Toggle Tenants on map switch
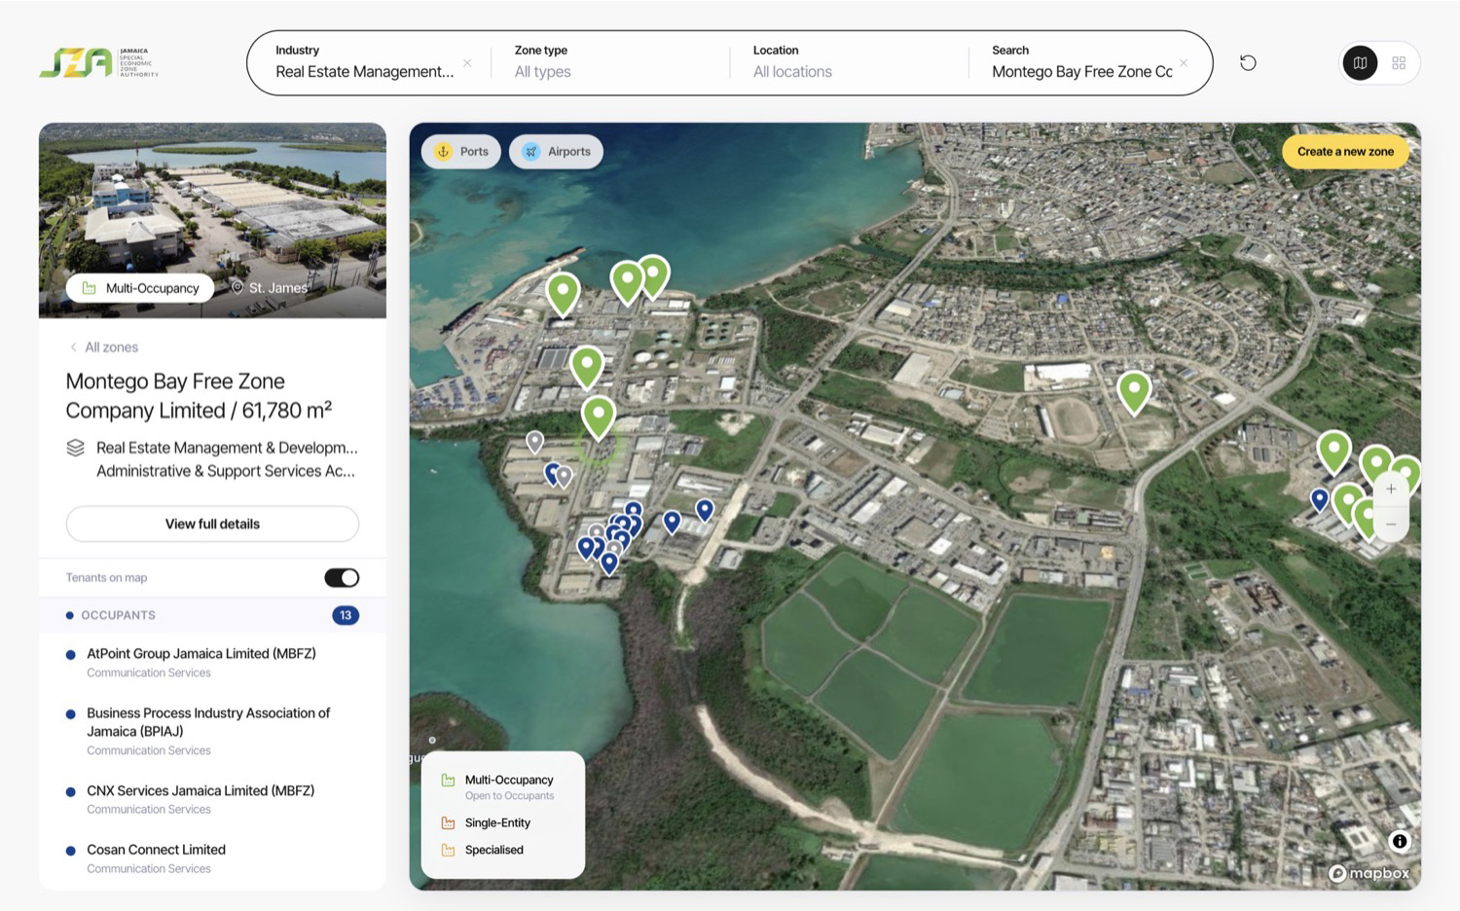The height and width of the screenshot is (911, 1460). (342, 578)
